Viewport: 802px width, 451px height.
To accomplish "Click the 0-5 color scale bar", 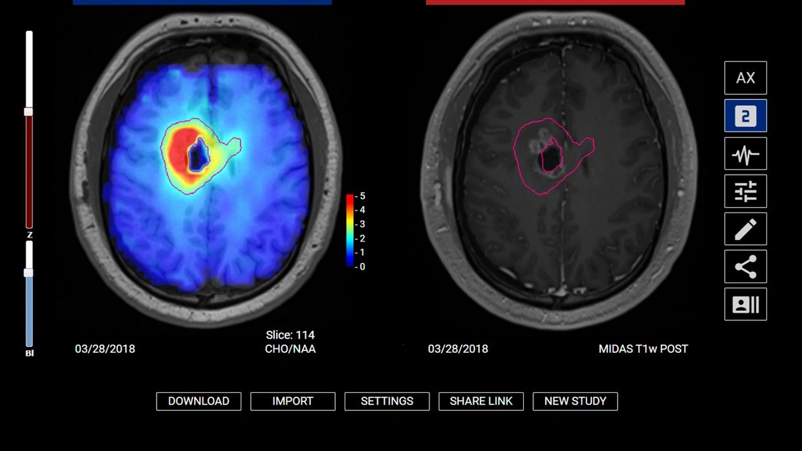I will [x=350, y=231].
